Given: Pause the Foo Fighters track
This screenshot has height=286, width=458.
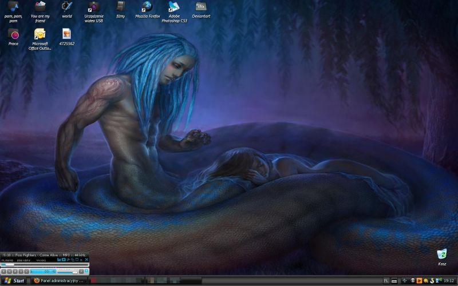Looking at the screenshot, I should pos(9,271).
